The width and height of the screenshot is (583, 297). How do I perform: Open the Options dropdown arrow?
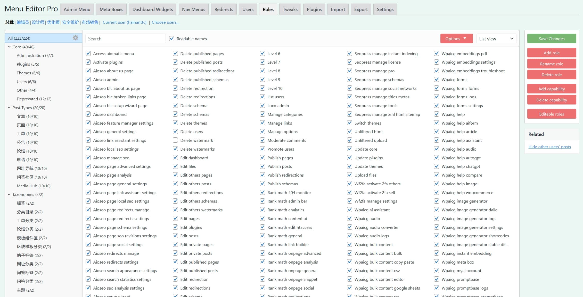[x=465, y=39]
